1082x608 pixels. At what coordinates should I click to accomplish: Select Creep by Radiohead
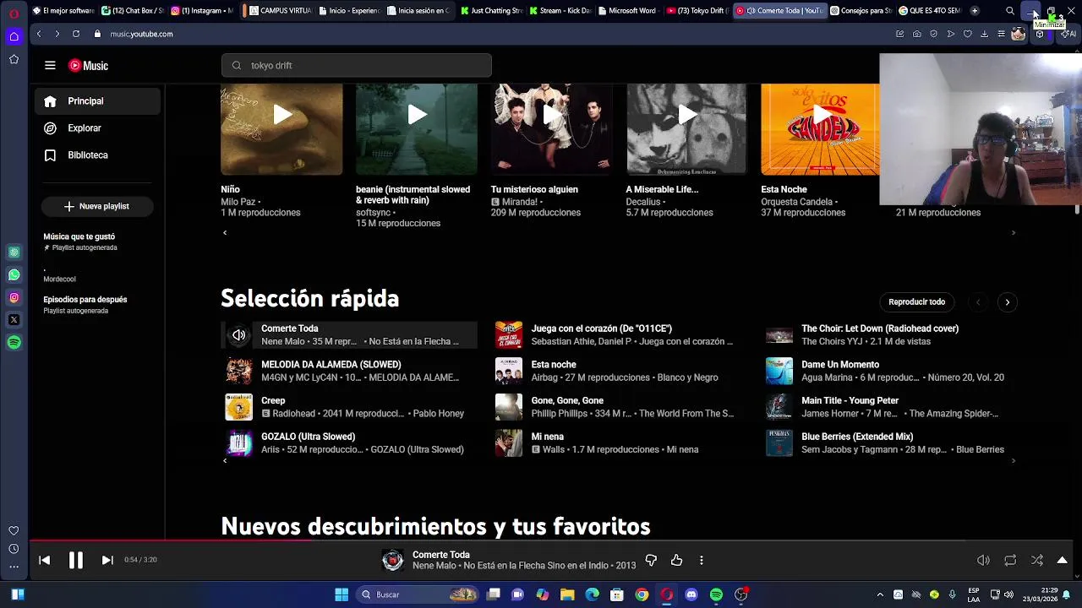tap(349, 407)
